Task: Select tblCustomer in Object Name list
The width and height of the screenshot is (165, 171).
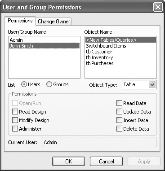Action: [120, 52]
